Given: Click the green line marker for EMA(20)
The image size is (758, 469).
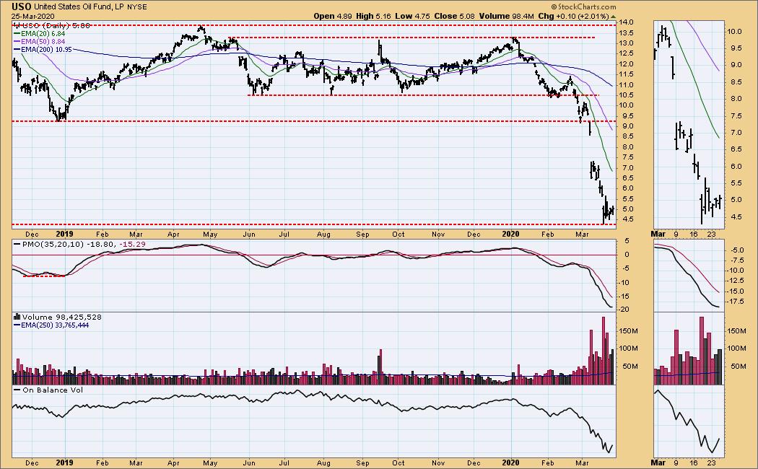Looking at the screenshot, I should [x=17, y=34].
